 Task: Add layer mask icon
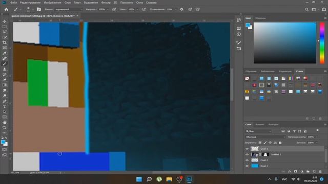pos(296,172)
